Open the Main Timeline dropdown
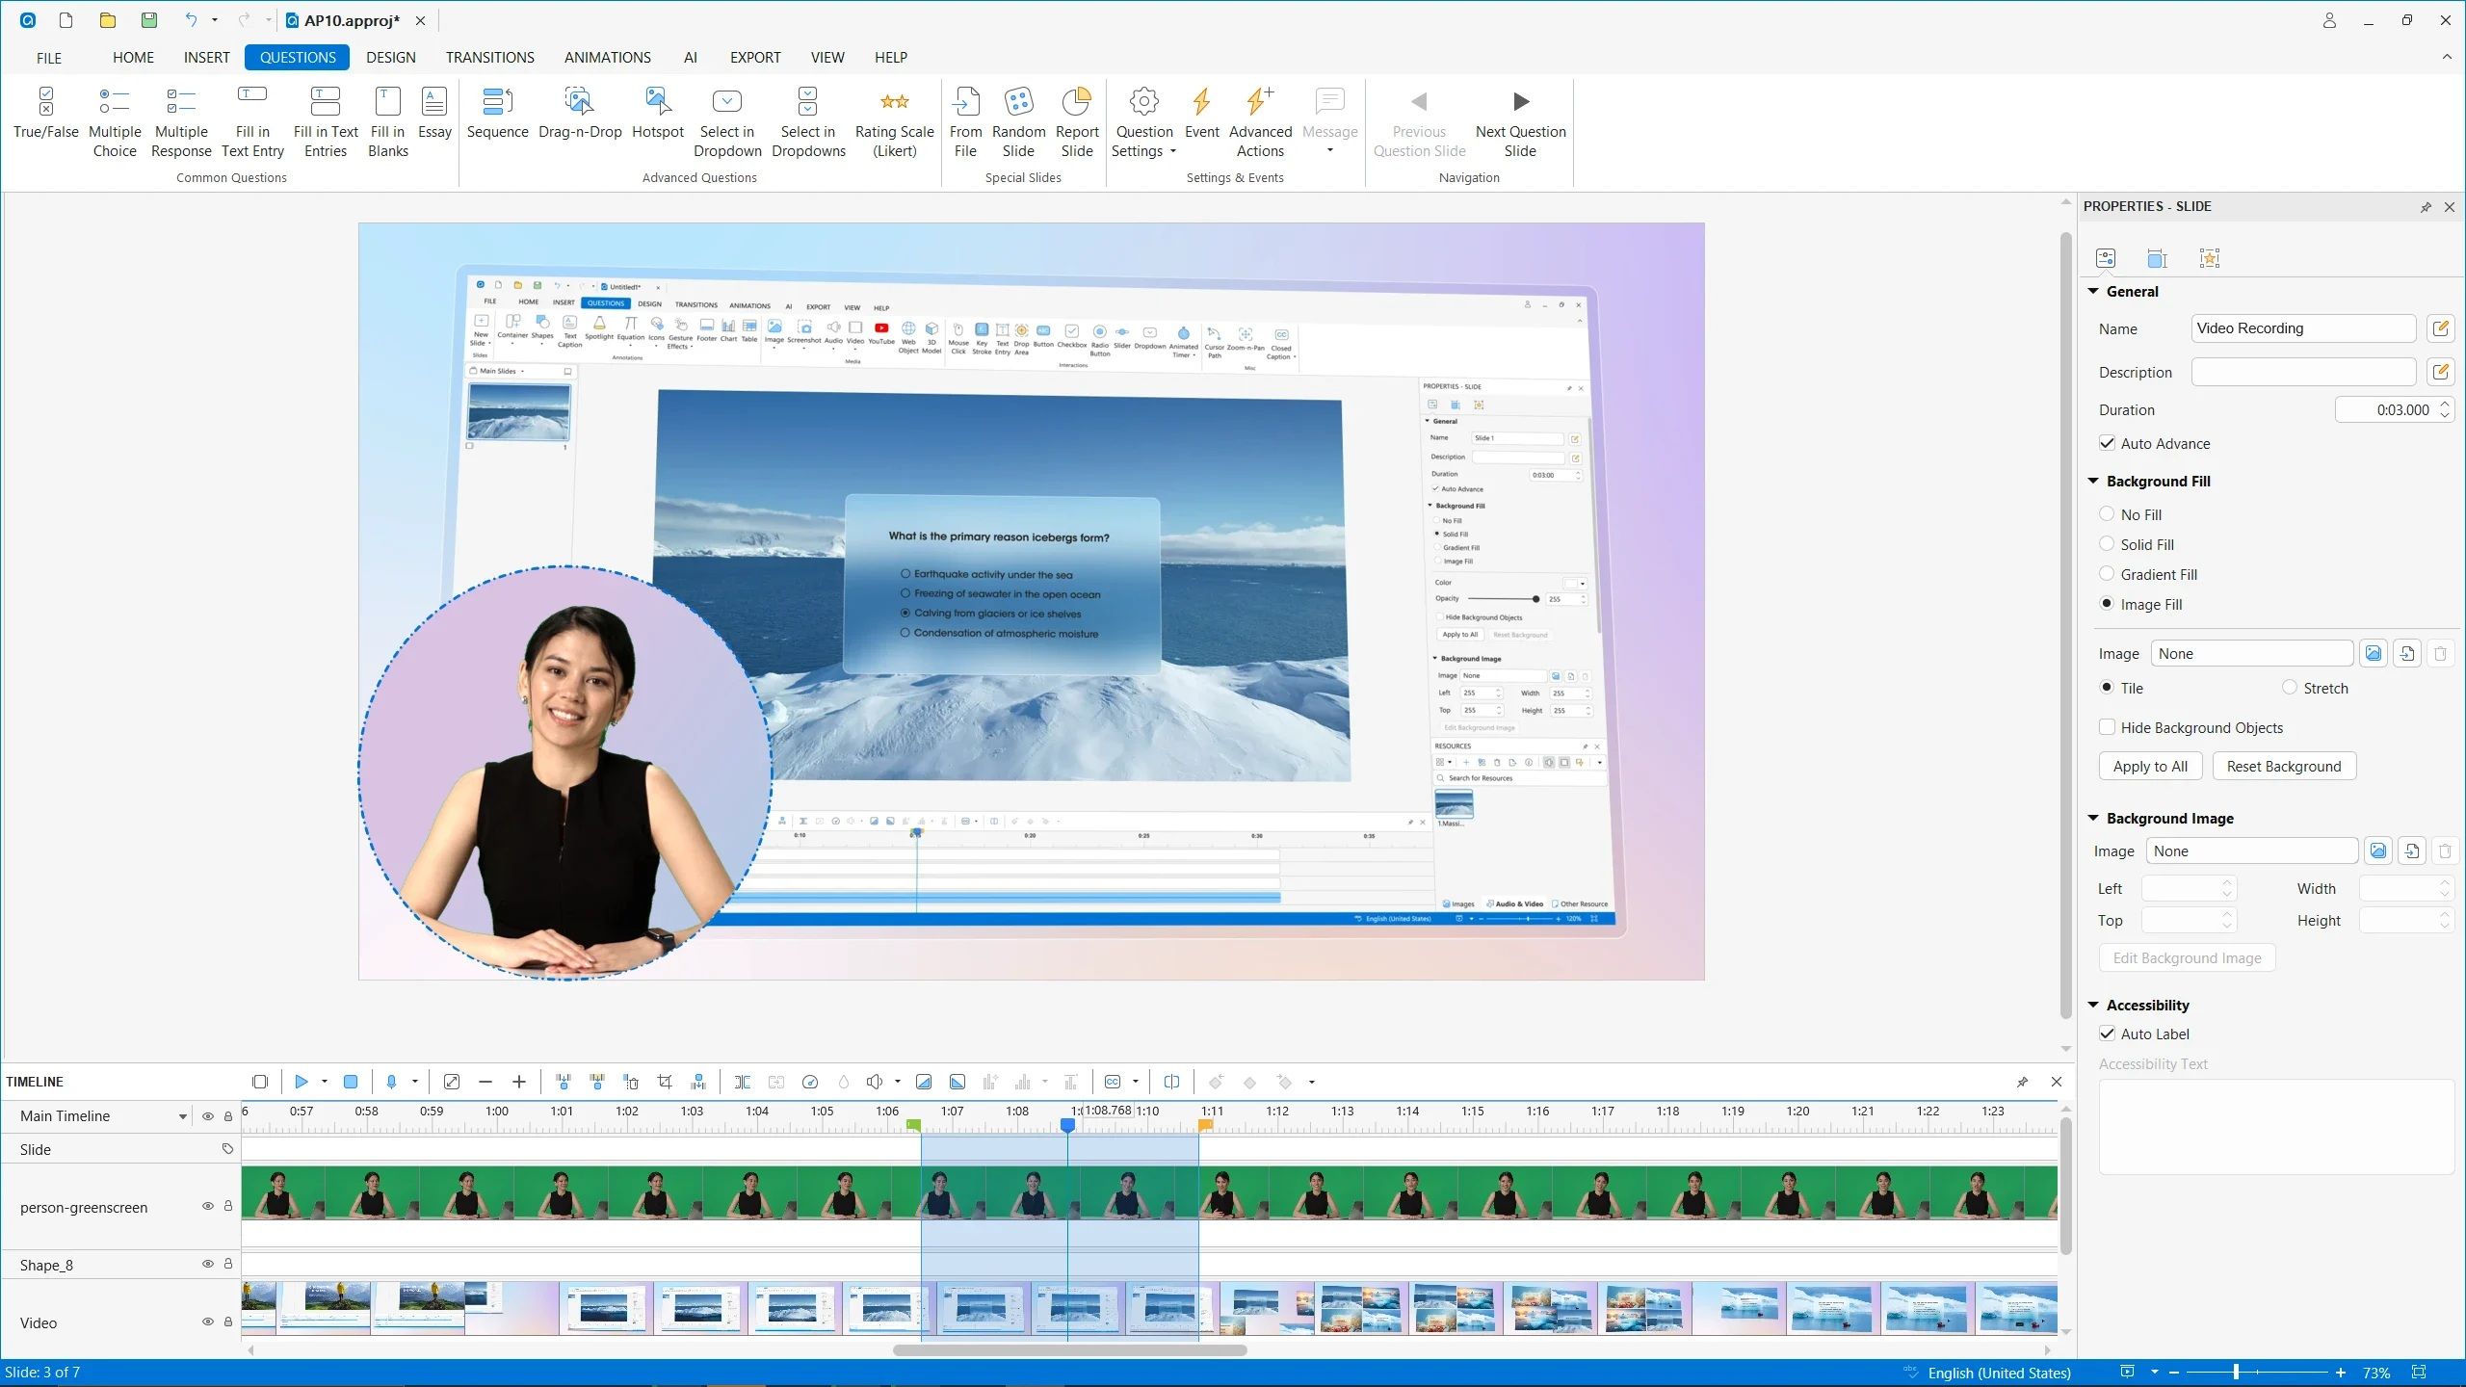Screen dimensions: 2466x1387 182,1116
